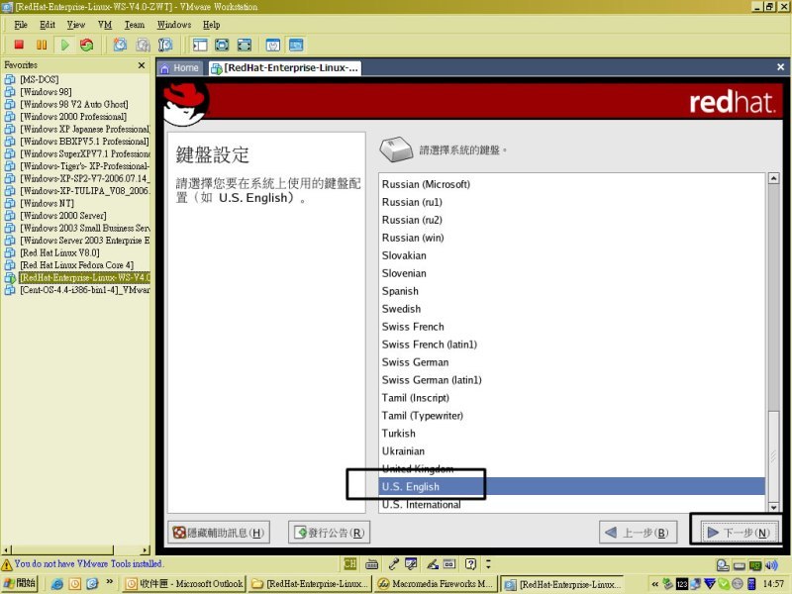792x594 pixels.
Task: Click the CH input language indicator
Action: click(349, 563)
